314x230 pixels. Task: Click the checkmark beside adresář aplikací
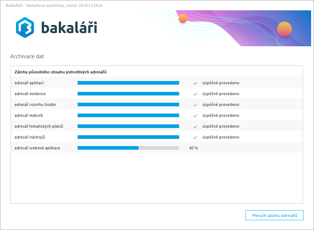pos(195,83)
